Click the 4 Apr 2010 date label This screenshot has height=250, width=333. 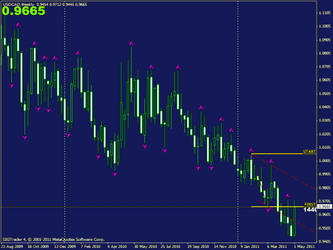pos(117,247)
